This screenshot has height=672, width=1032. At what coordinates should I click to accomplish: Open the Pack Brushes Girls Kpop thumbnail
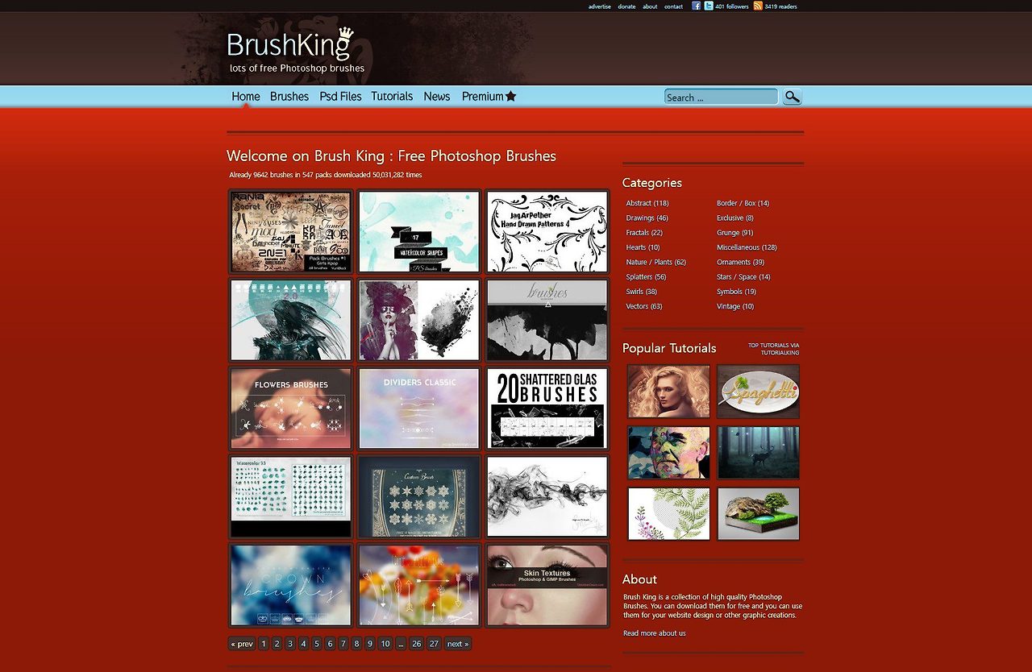coord(291,231)
